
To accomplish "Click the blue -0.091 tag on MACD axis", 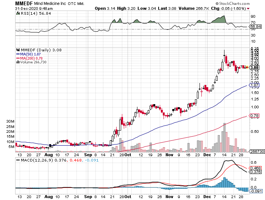I will pyautogui.click(x=256, y=191).
